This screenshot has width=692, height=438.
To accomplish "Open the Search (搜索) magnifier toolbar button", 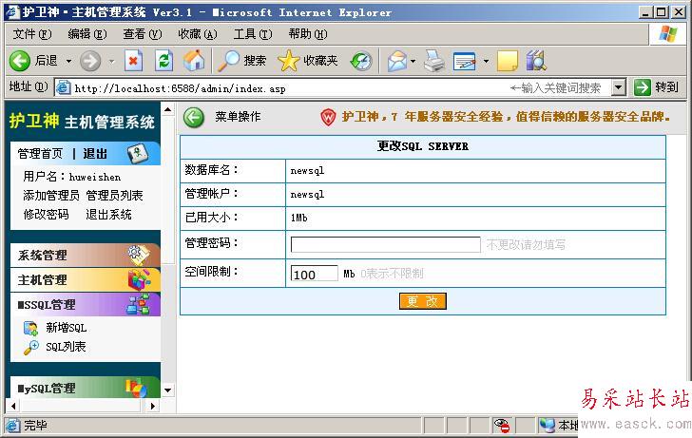I will tap(242, 61).
